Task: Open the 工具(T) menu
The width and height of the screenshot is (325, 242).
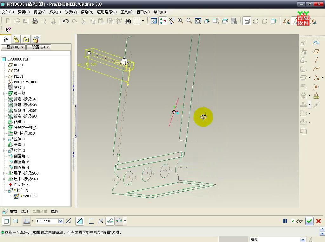Action: point(126,12)
